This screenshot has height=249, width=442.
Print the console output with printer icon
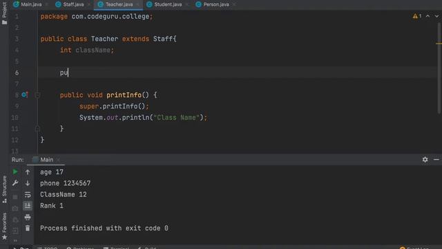(x=28, y=217)
